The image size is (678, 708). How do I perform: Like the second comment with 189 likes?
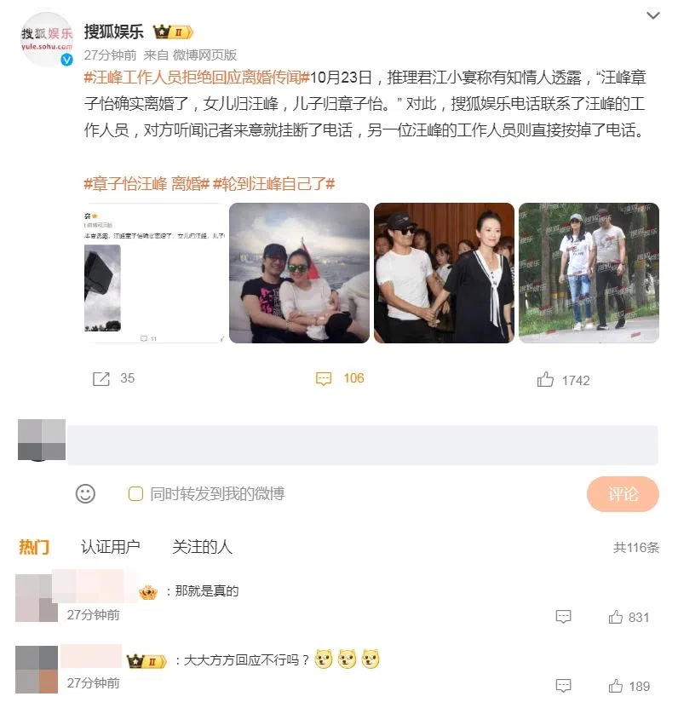point(615,686)
